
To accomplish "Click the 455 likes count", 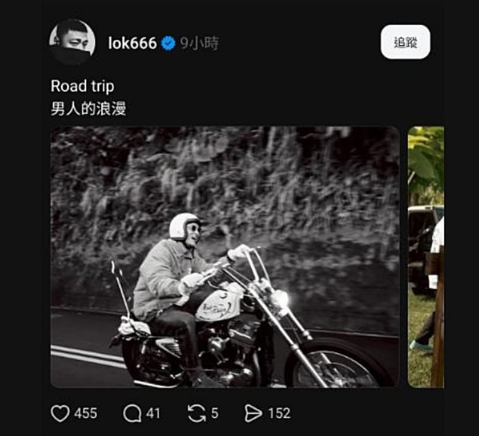I will click(x=86, y=413).
